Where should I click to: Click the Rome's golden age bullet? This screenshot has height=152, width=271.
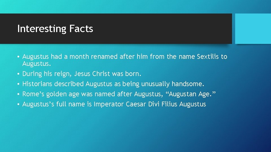(x=119, y=94)
